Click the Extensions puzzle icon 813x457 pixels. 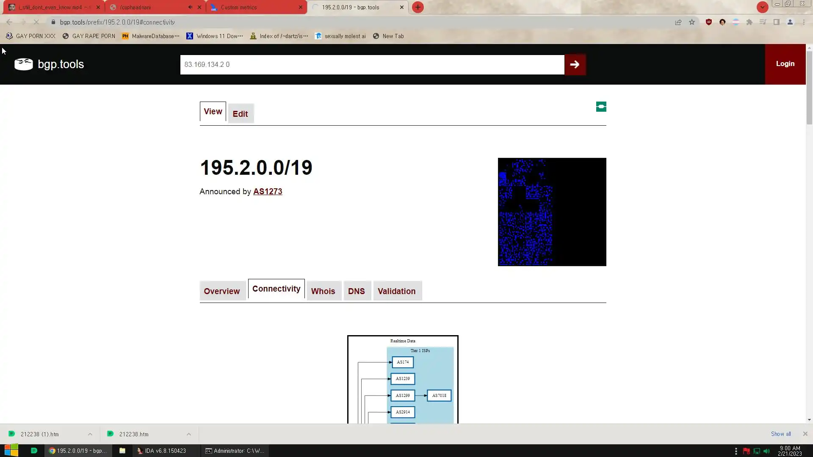tap(749, 22)
